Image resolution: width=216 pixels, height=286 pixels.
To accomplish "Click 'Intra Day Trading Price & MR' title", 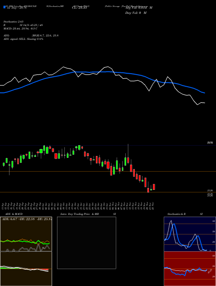I will [x=79, y=214].
